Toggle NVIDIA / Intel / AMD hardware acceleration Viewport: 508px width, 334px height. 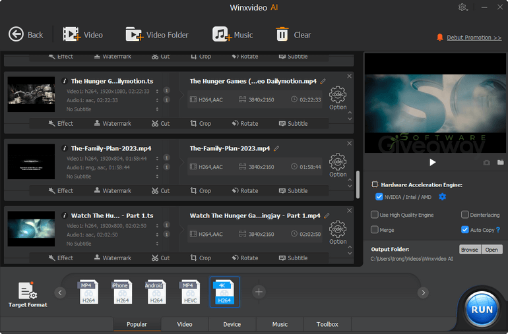379,197
